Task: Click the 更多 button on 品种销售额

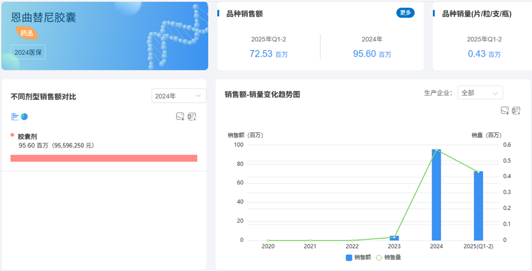Action: click(405, 13)
